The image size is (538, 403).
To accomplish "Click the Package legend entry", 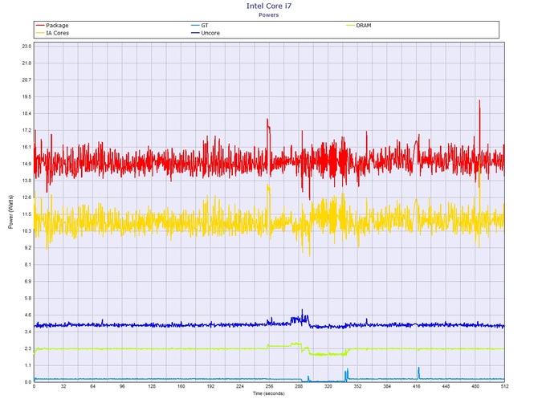I will 52,26.
